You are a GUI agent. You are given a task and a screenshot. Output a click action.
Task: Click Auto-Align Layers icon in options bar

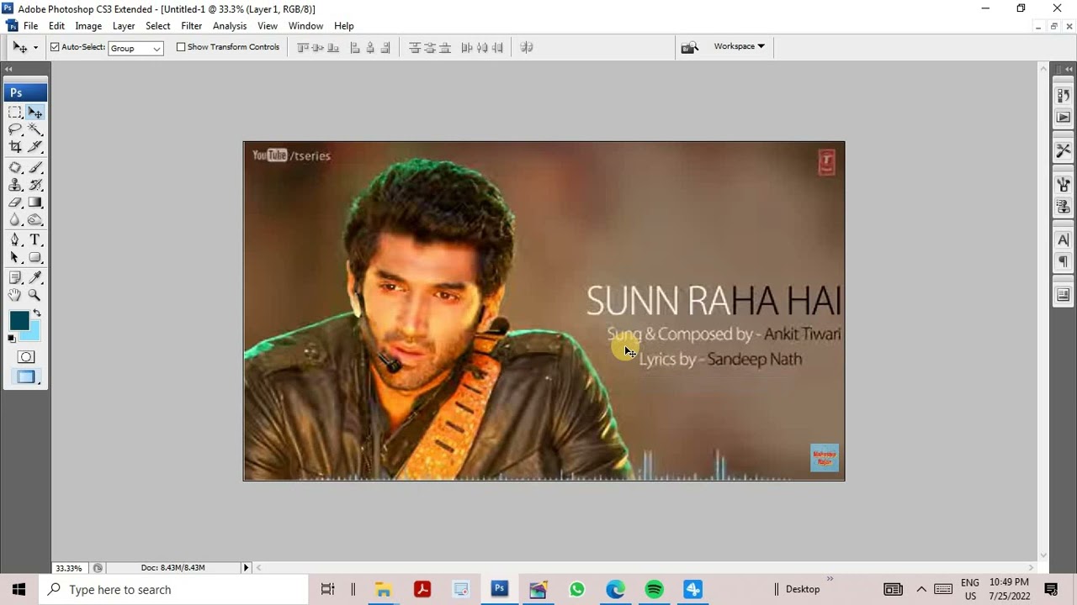(x=527, y=47)
